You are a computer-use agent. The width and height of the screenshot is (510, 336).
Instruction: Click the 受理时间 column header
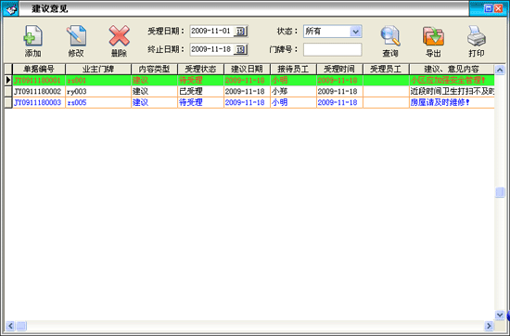pyautogui.click(x=339, y=69)
